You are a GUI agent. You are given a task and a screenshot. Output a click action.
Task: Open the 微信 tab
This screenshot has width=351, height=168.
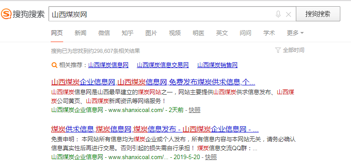coord(104,33)
